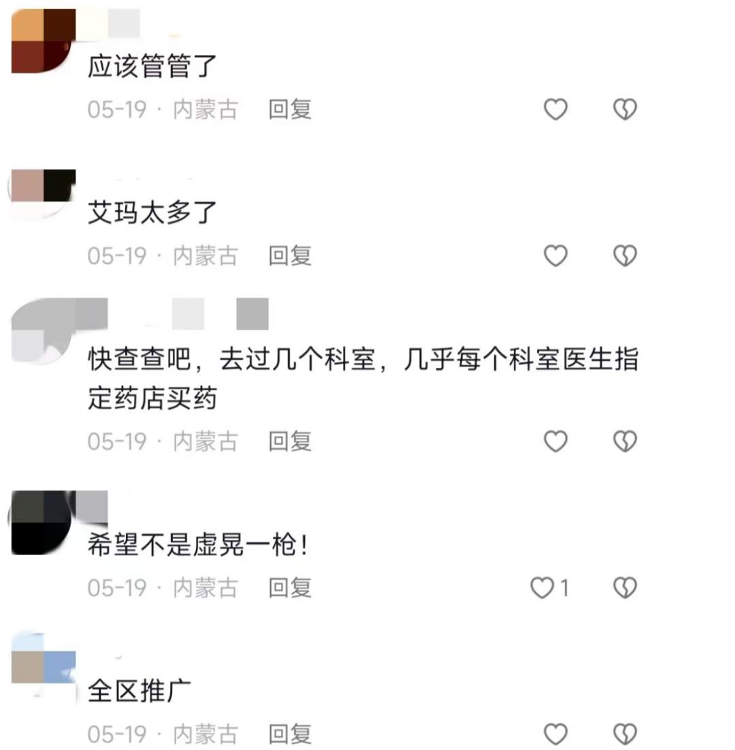Dislike the comment about 指定药店买药
The width and height of the screenshot is (735, 750).
click(x=625, y=441)
